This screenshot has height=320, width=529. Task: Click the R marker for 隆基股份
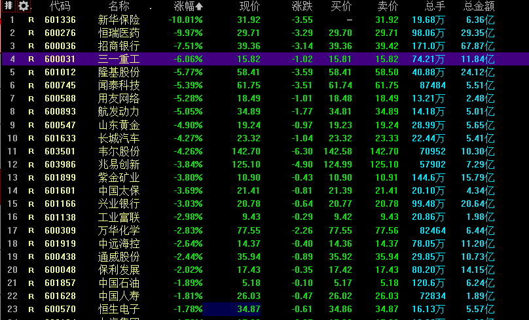click(31, 73)
